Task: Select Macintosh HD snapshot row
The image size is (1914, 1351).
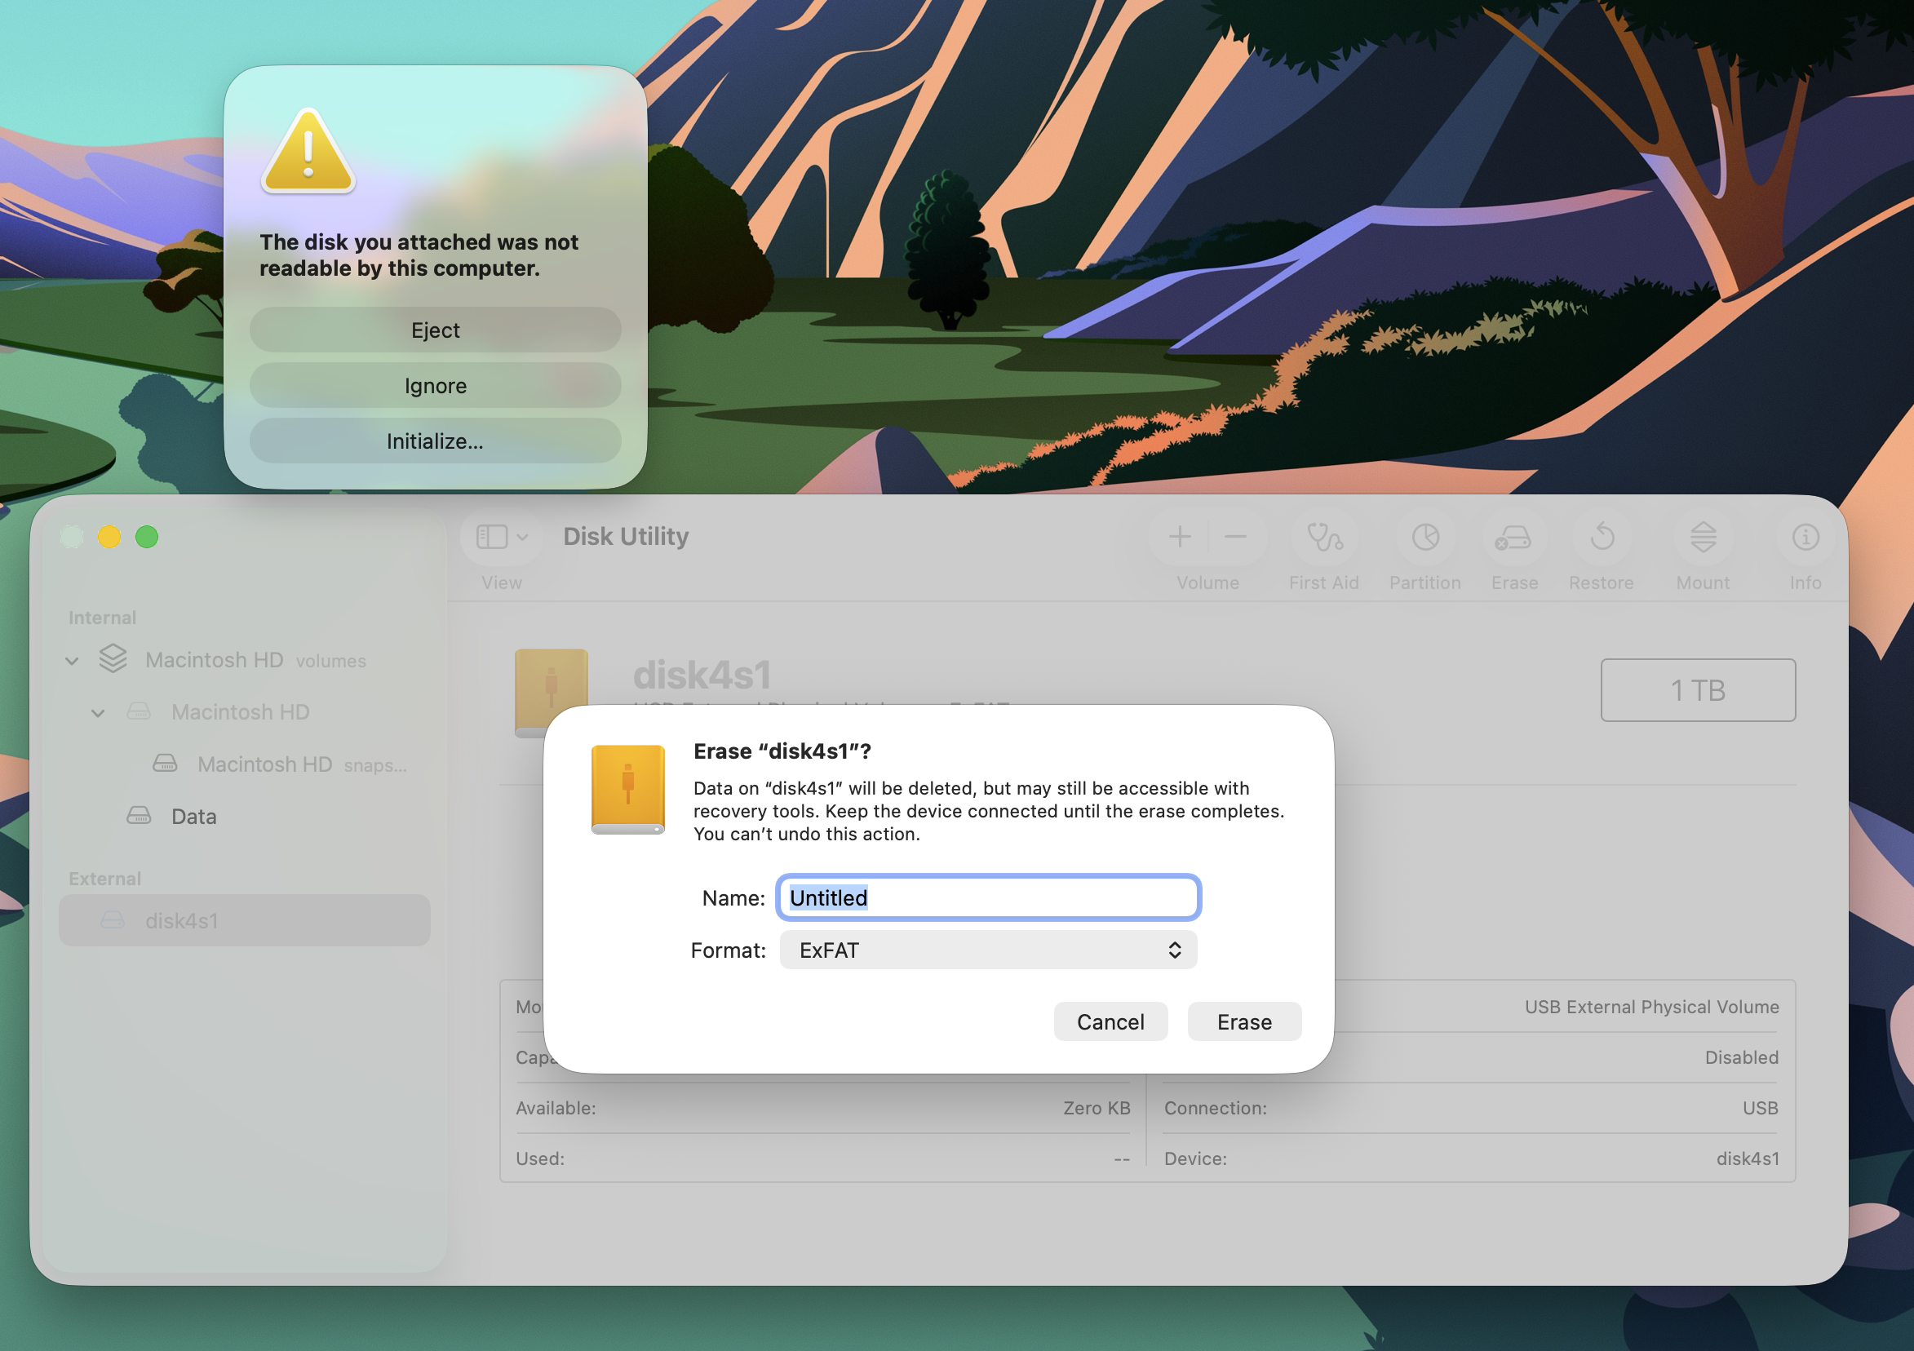Action: (x=244, y=764)
